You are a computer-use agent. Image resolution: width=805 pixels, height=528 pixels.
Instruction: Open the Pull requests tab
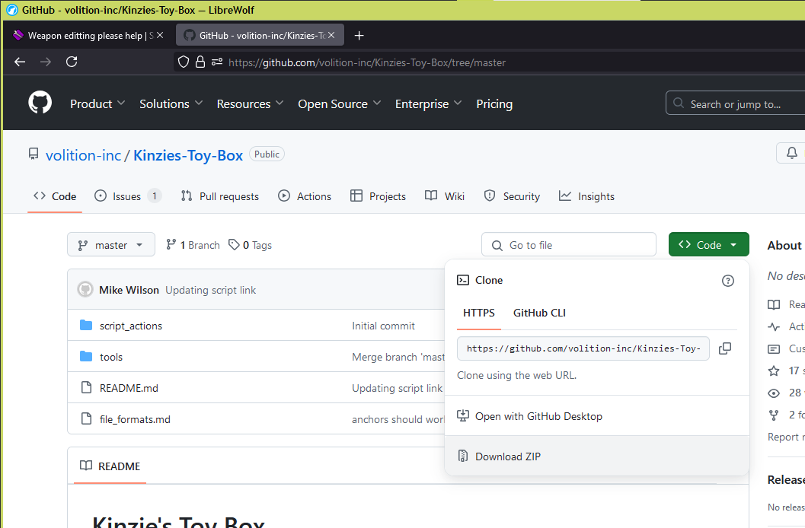click(x=220, y=196)
